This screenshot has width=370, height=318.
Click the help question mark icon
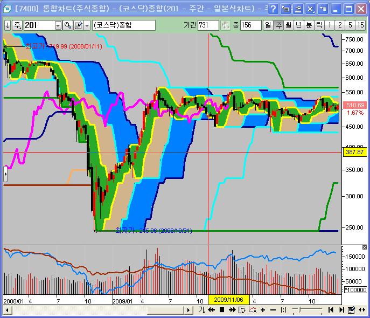tap(274, 9)
